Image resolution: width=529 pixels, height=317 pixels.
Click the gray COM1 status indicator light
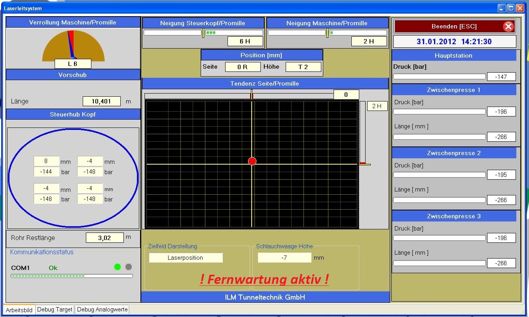[x=128, y=267]
